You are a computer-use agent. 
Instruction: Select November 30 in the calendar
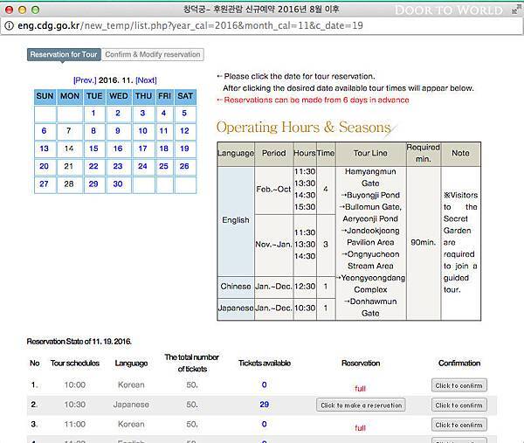[x=118, y=183]
